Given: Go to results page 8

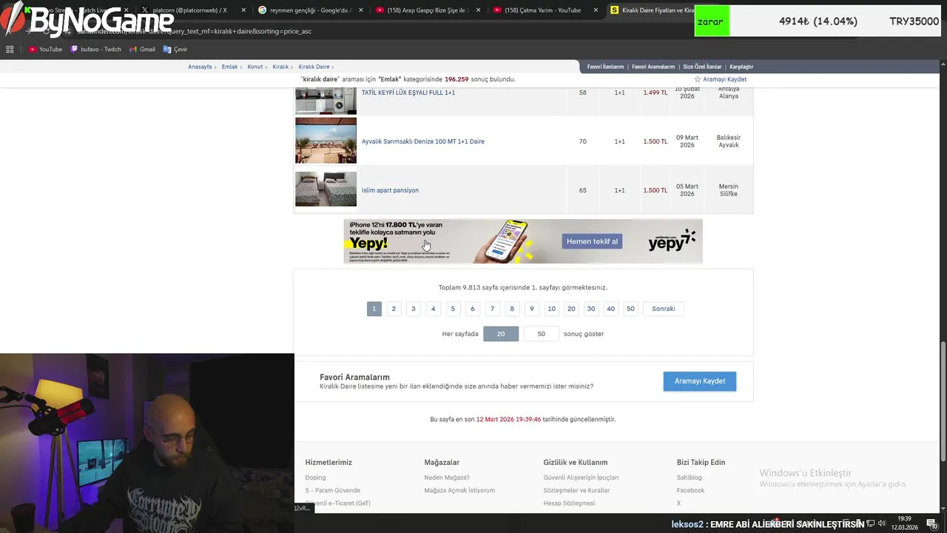Looking at the screenshot, I should point(512,309).
